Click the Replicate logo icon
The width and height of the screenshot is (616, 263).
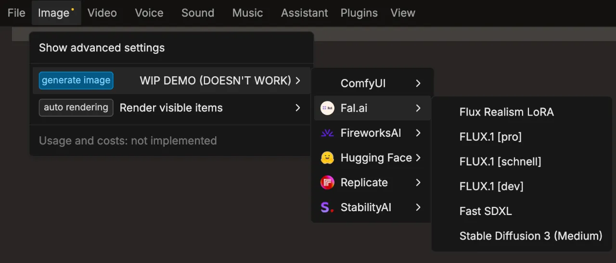[327, 182]
